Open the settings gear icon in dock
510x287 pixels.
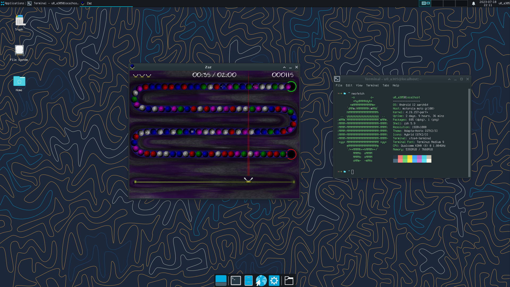(274, 281)
